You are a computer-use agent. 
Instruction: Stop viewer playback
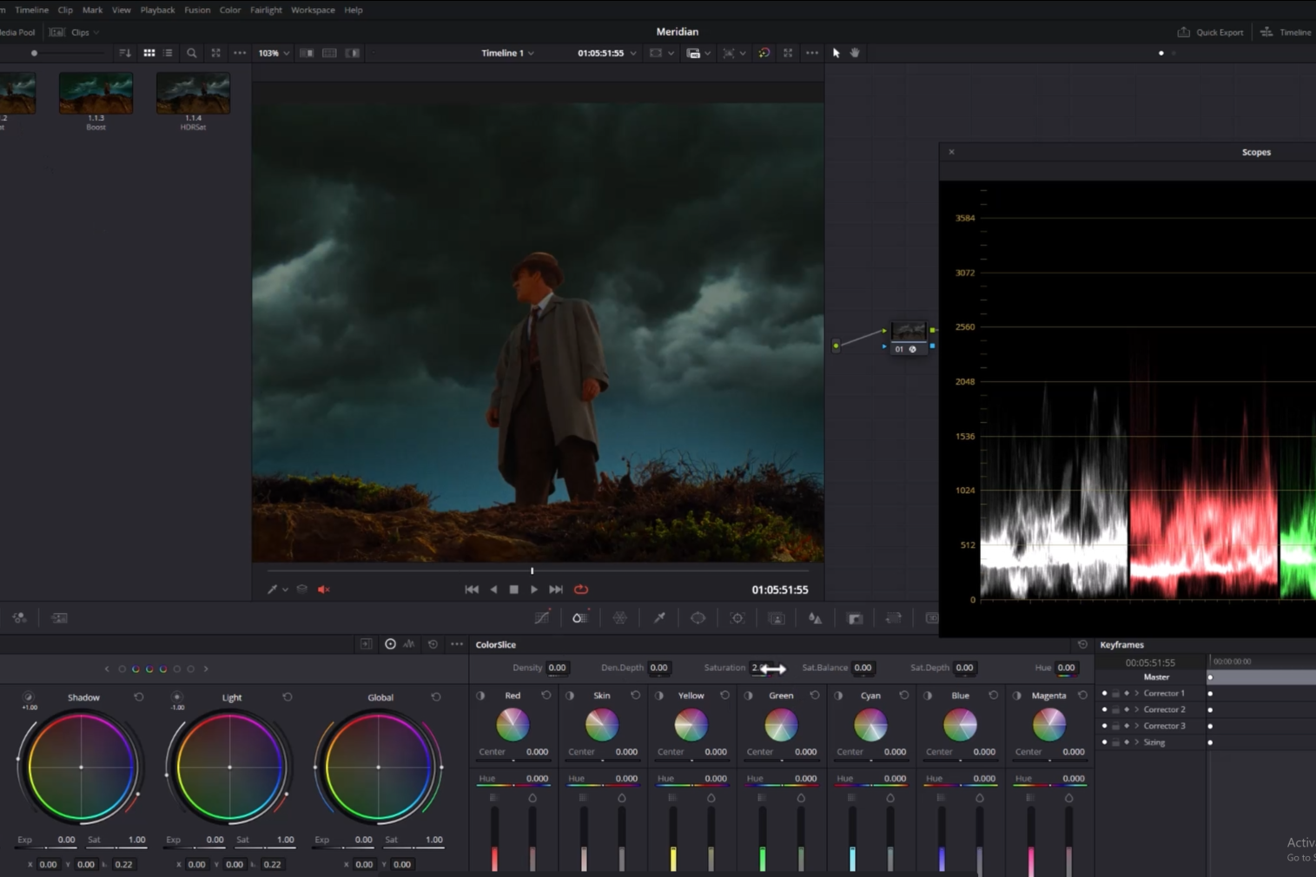click(513, 590)
